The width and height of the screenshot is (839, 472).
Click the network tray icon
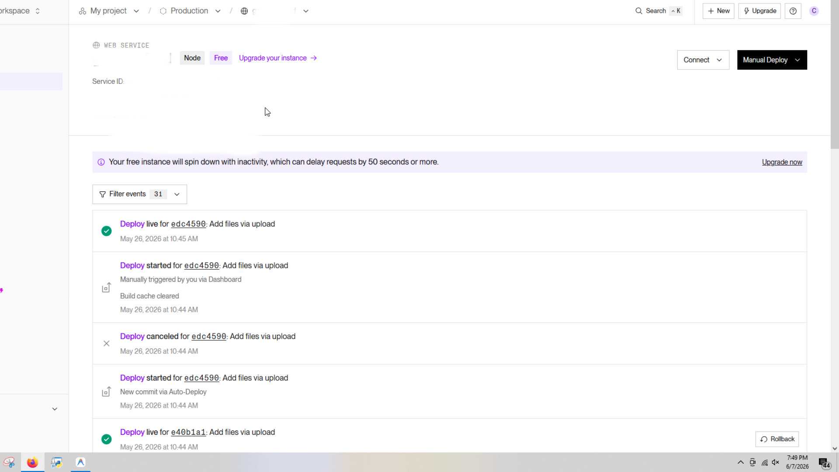(x=764, y=462)
